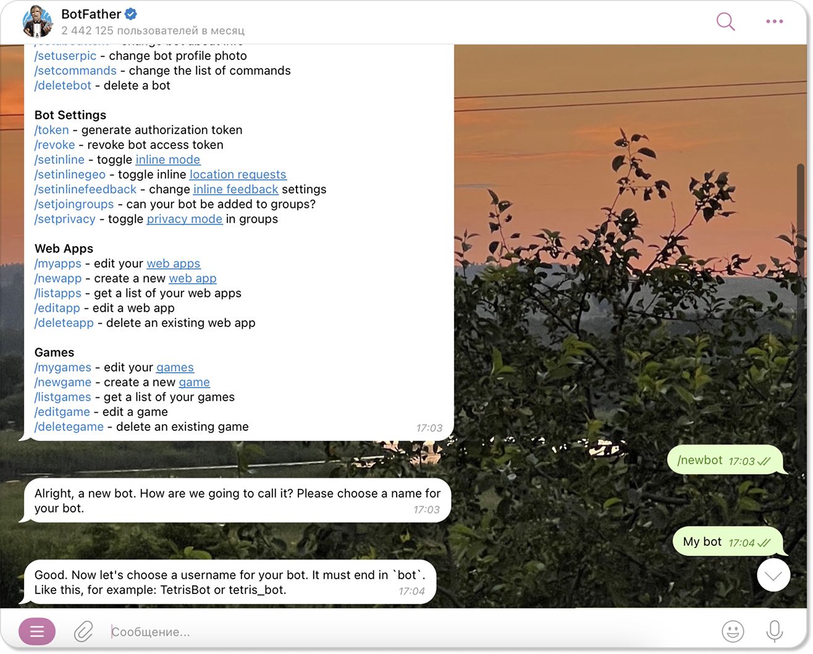Click the message input field
Image resolution: width=813 pixels, height=654 pixels.
408,632
